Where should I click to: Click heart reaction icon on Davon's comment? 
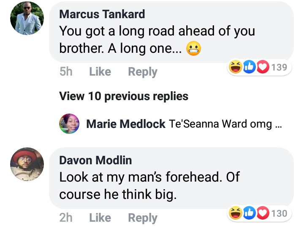pos(263,213)
